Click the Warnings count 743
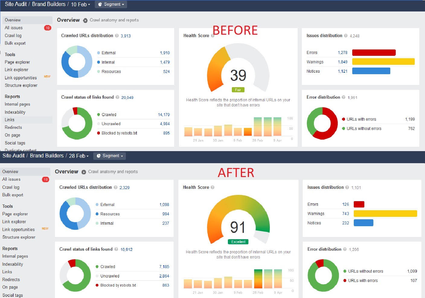 346,214
